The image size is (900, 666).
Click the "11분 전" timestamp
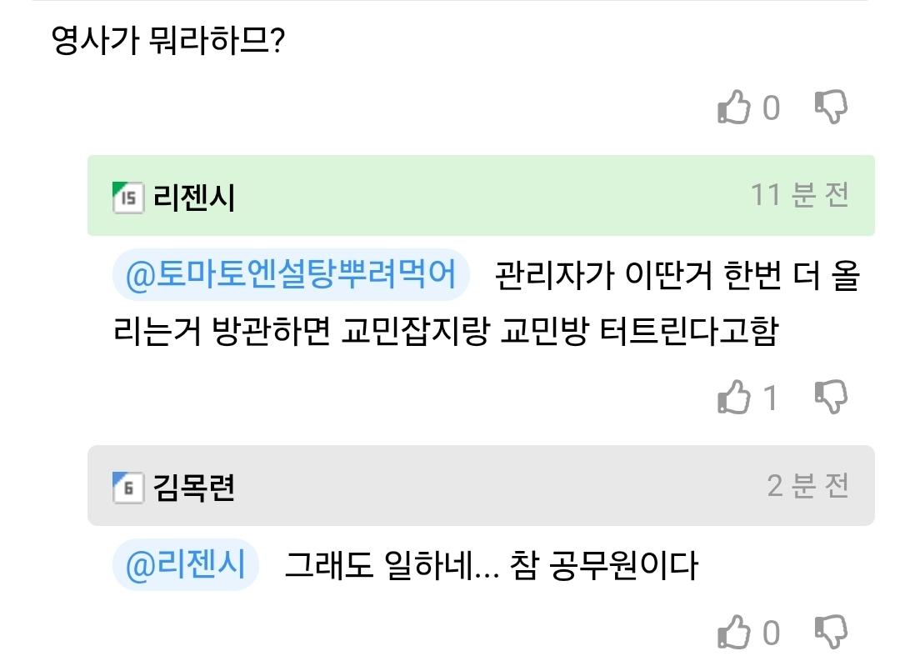coord(799,195)
